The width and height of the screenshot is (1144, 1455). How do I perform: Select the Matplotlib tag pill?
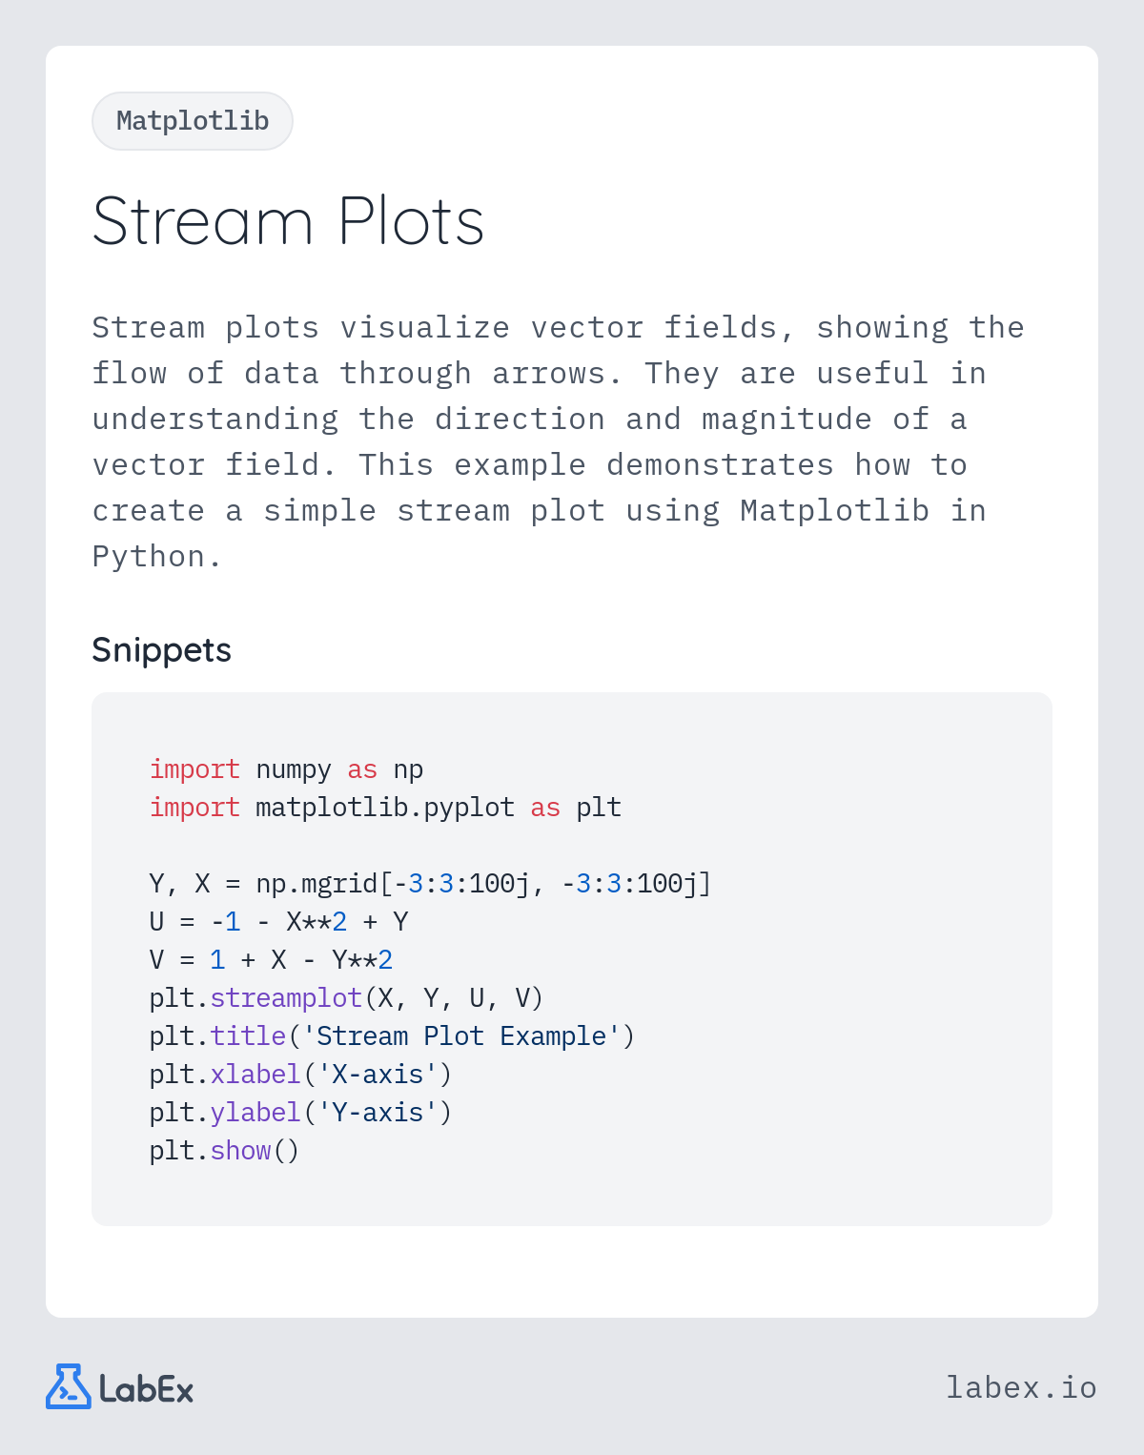(x=193, y=121)
